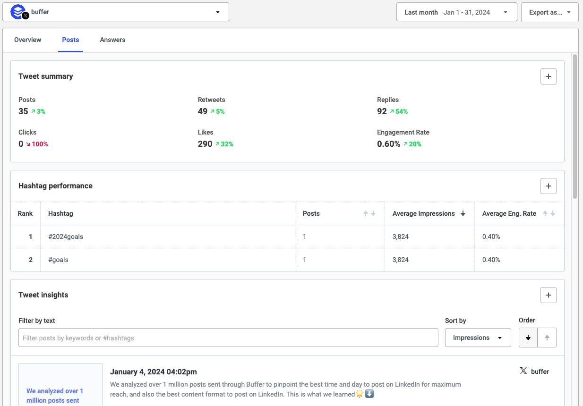Select the Posts tab
This screenshot has height=406, width=583.
tap(70, 40)
